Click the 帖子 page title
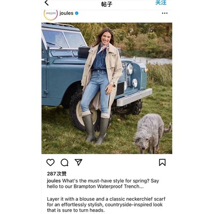Screen dimensions: 214x214 pos(106,4)
